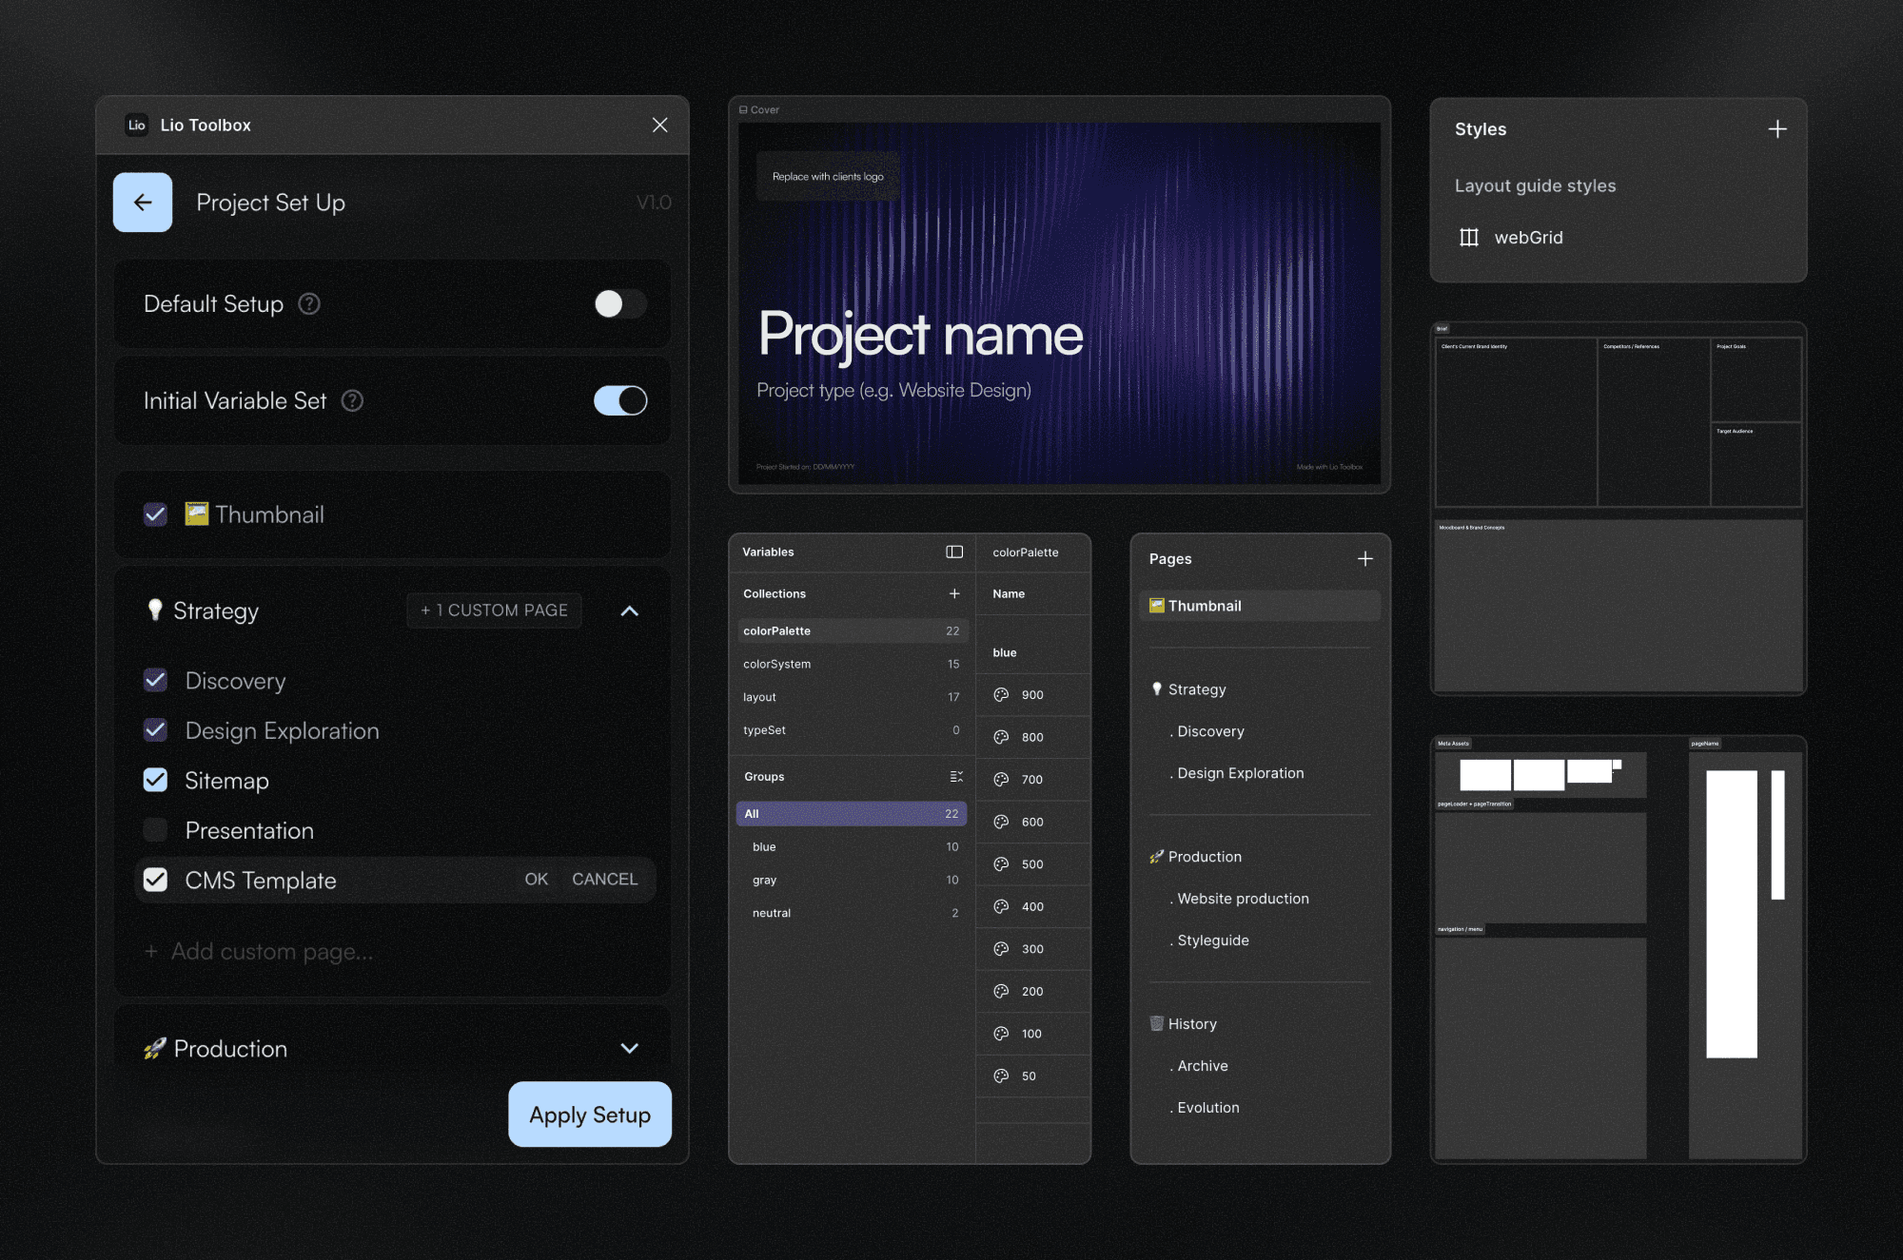Select the colorSystem collection
Image resolution: width=1903 pixels, height=1260 pixels.
pos(776,664)
